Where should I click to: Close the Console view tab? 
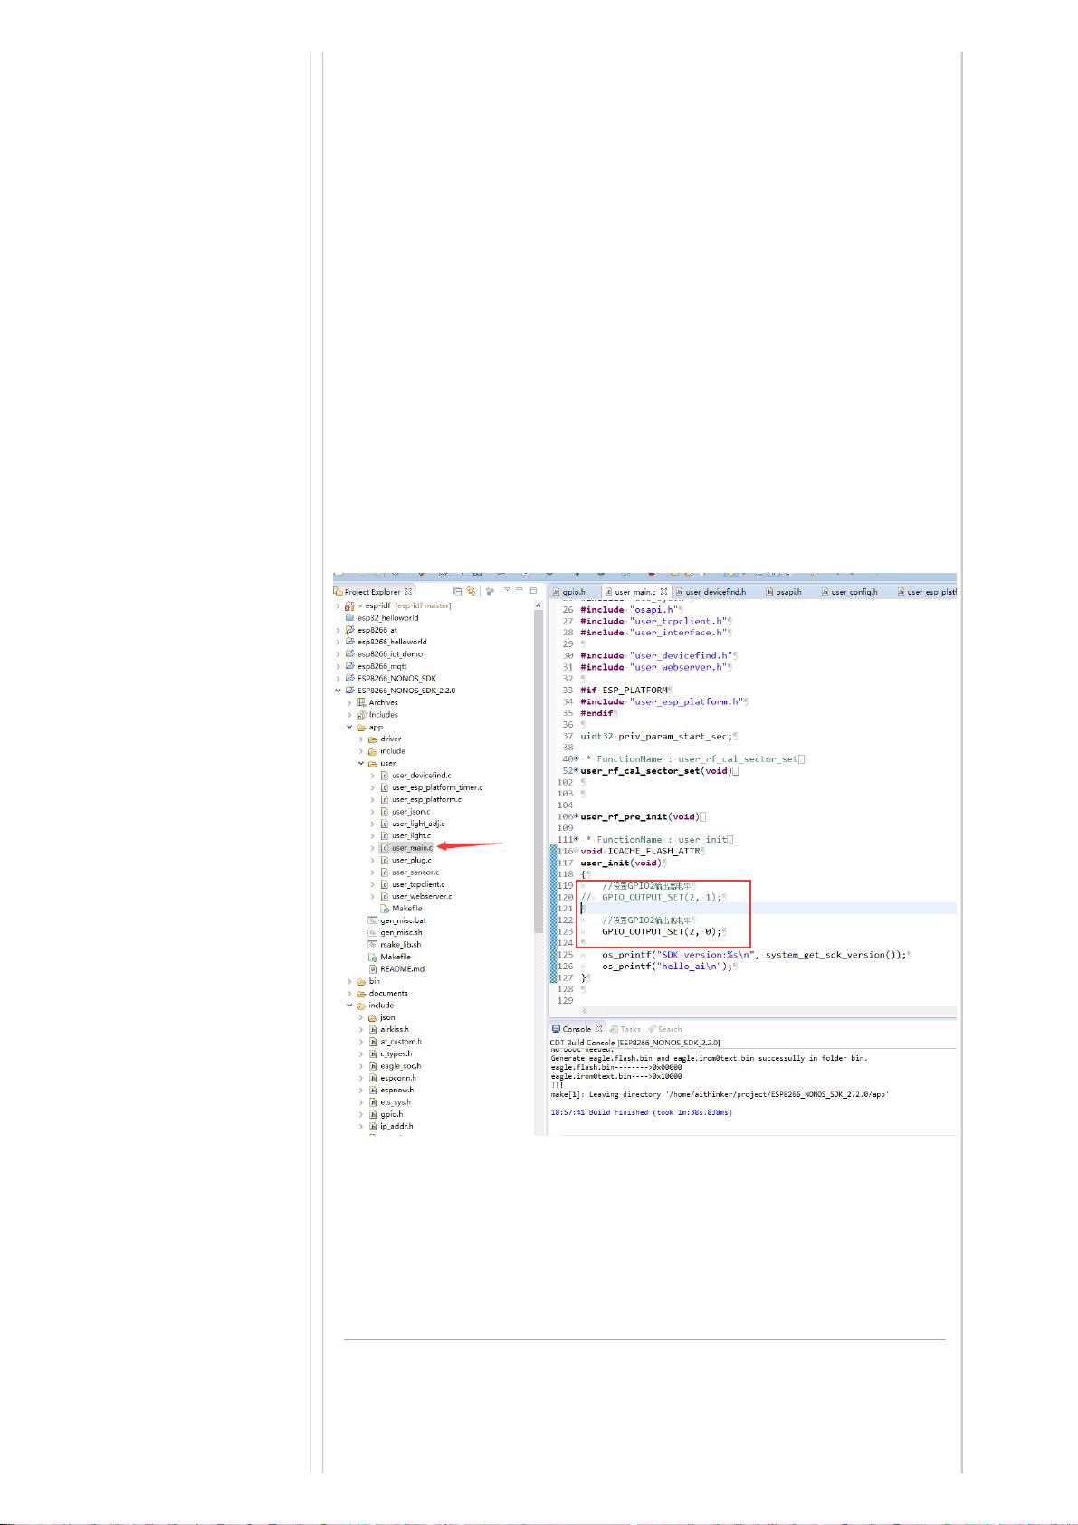click(598, 1029)
